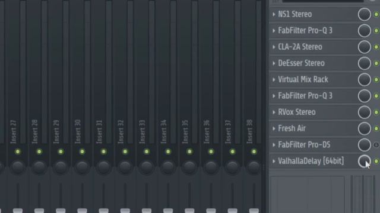Screen dimensions: 380x213
Task: Click the FabFilter Pro-DS mix level knob
Action: point(364,145)
